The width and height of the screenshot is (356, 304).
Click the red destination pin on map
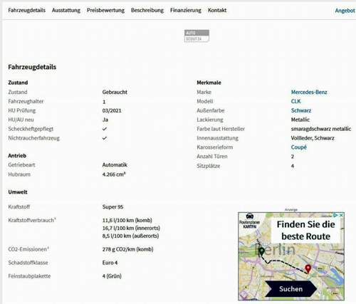tap(308, 268)
